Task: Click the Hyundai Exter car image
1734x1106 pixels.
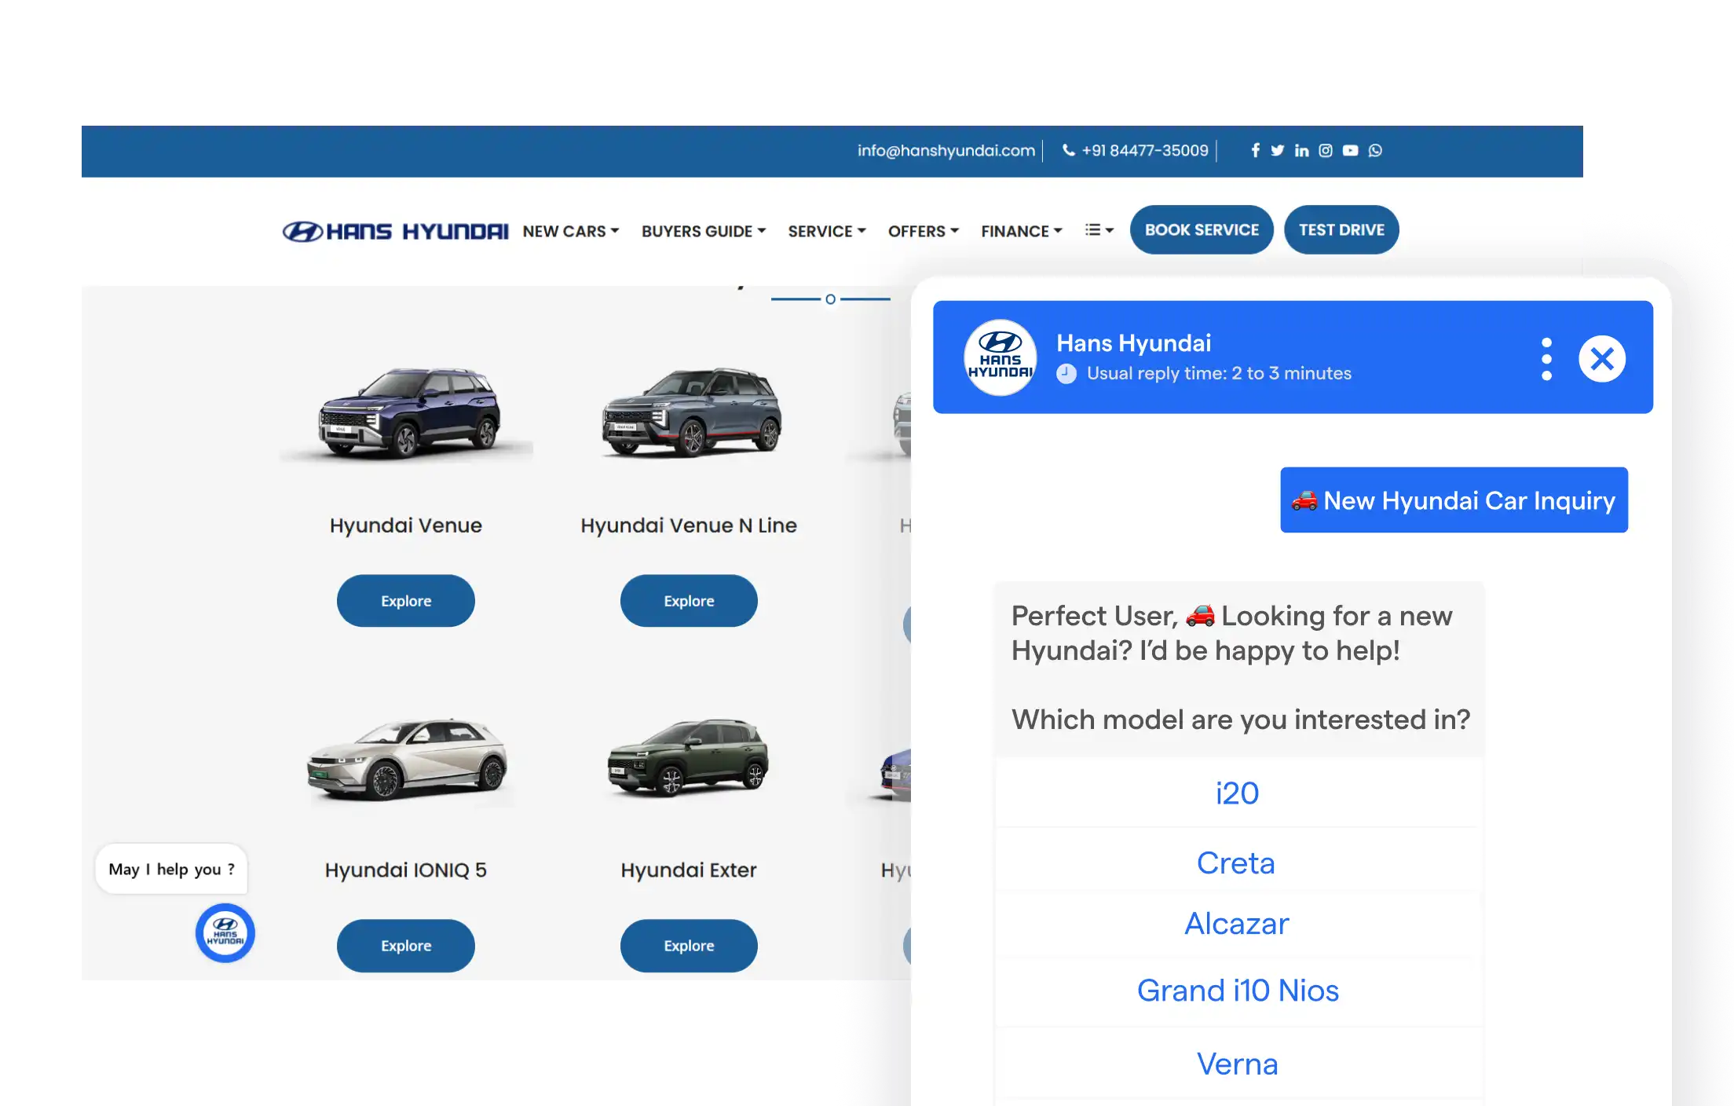Action: pyautogui.click(x=688, y=757)
